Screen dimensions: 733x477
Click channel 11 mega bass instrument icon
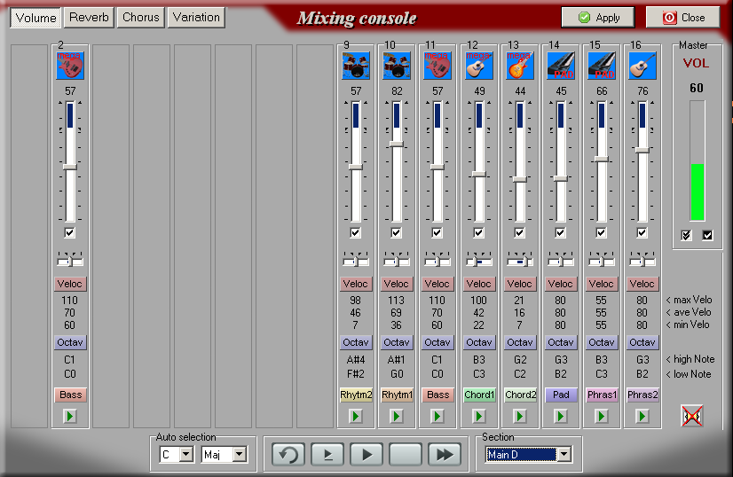pos(437,66)
